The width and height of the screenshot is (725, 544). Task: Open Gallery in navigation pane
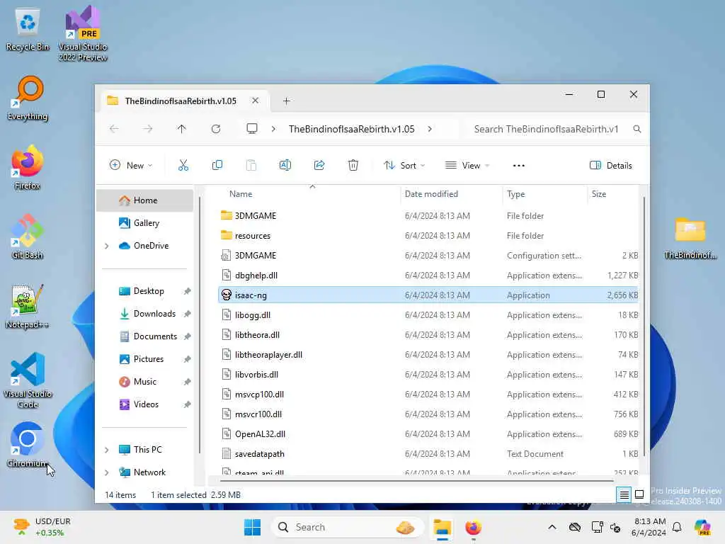tap(145, 223)
